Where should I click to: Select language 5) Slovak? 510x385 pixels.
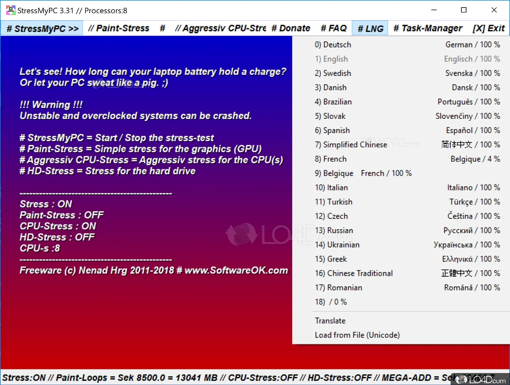(x=401, y=116)
